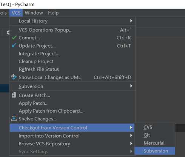Click the green Commit checkmark icon
Image resolution: width=185 pixels, height=157 pixels.
tap(14, 38)
